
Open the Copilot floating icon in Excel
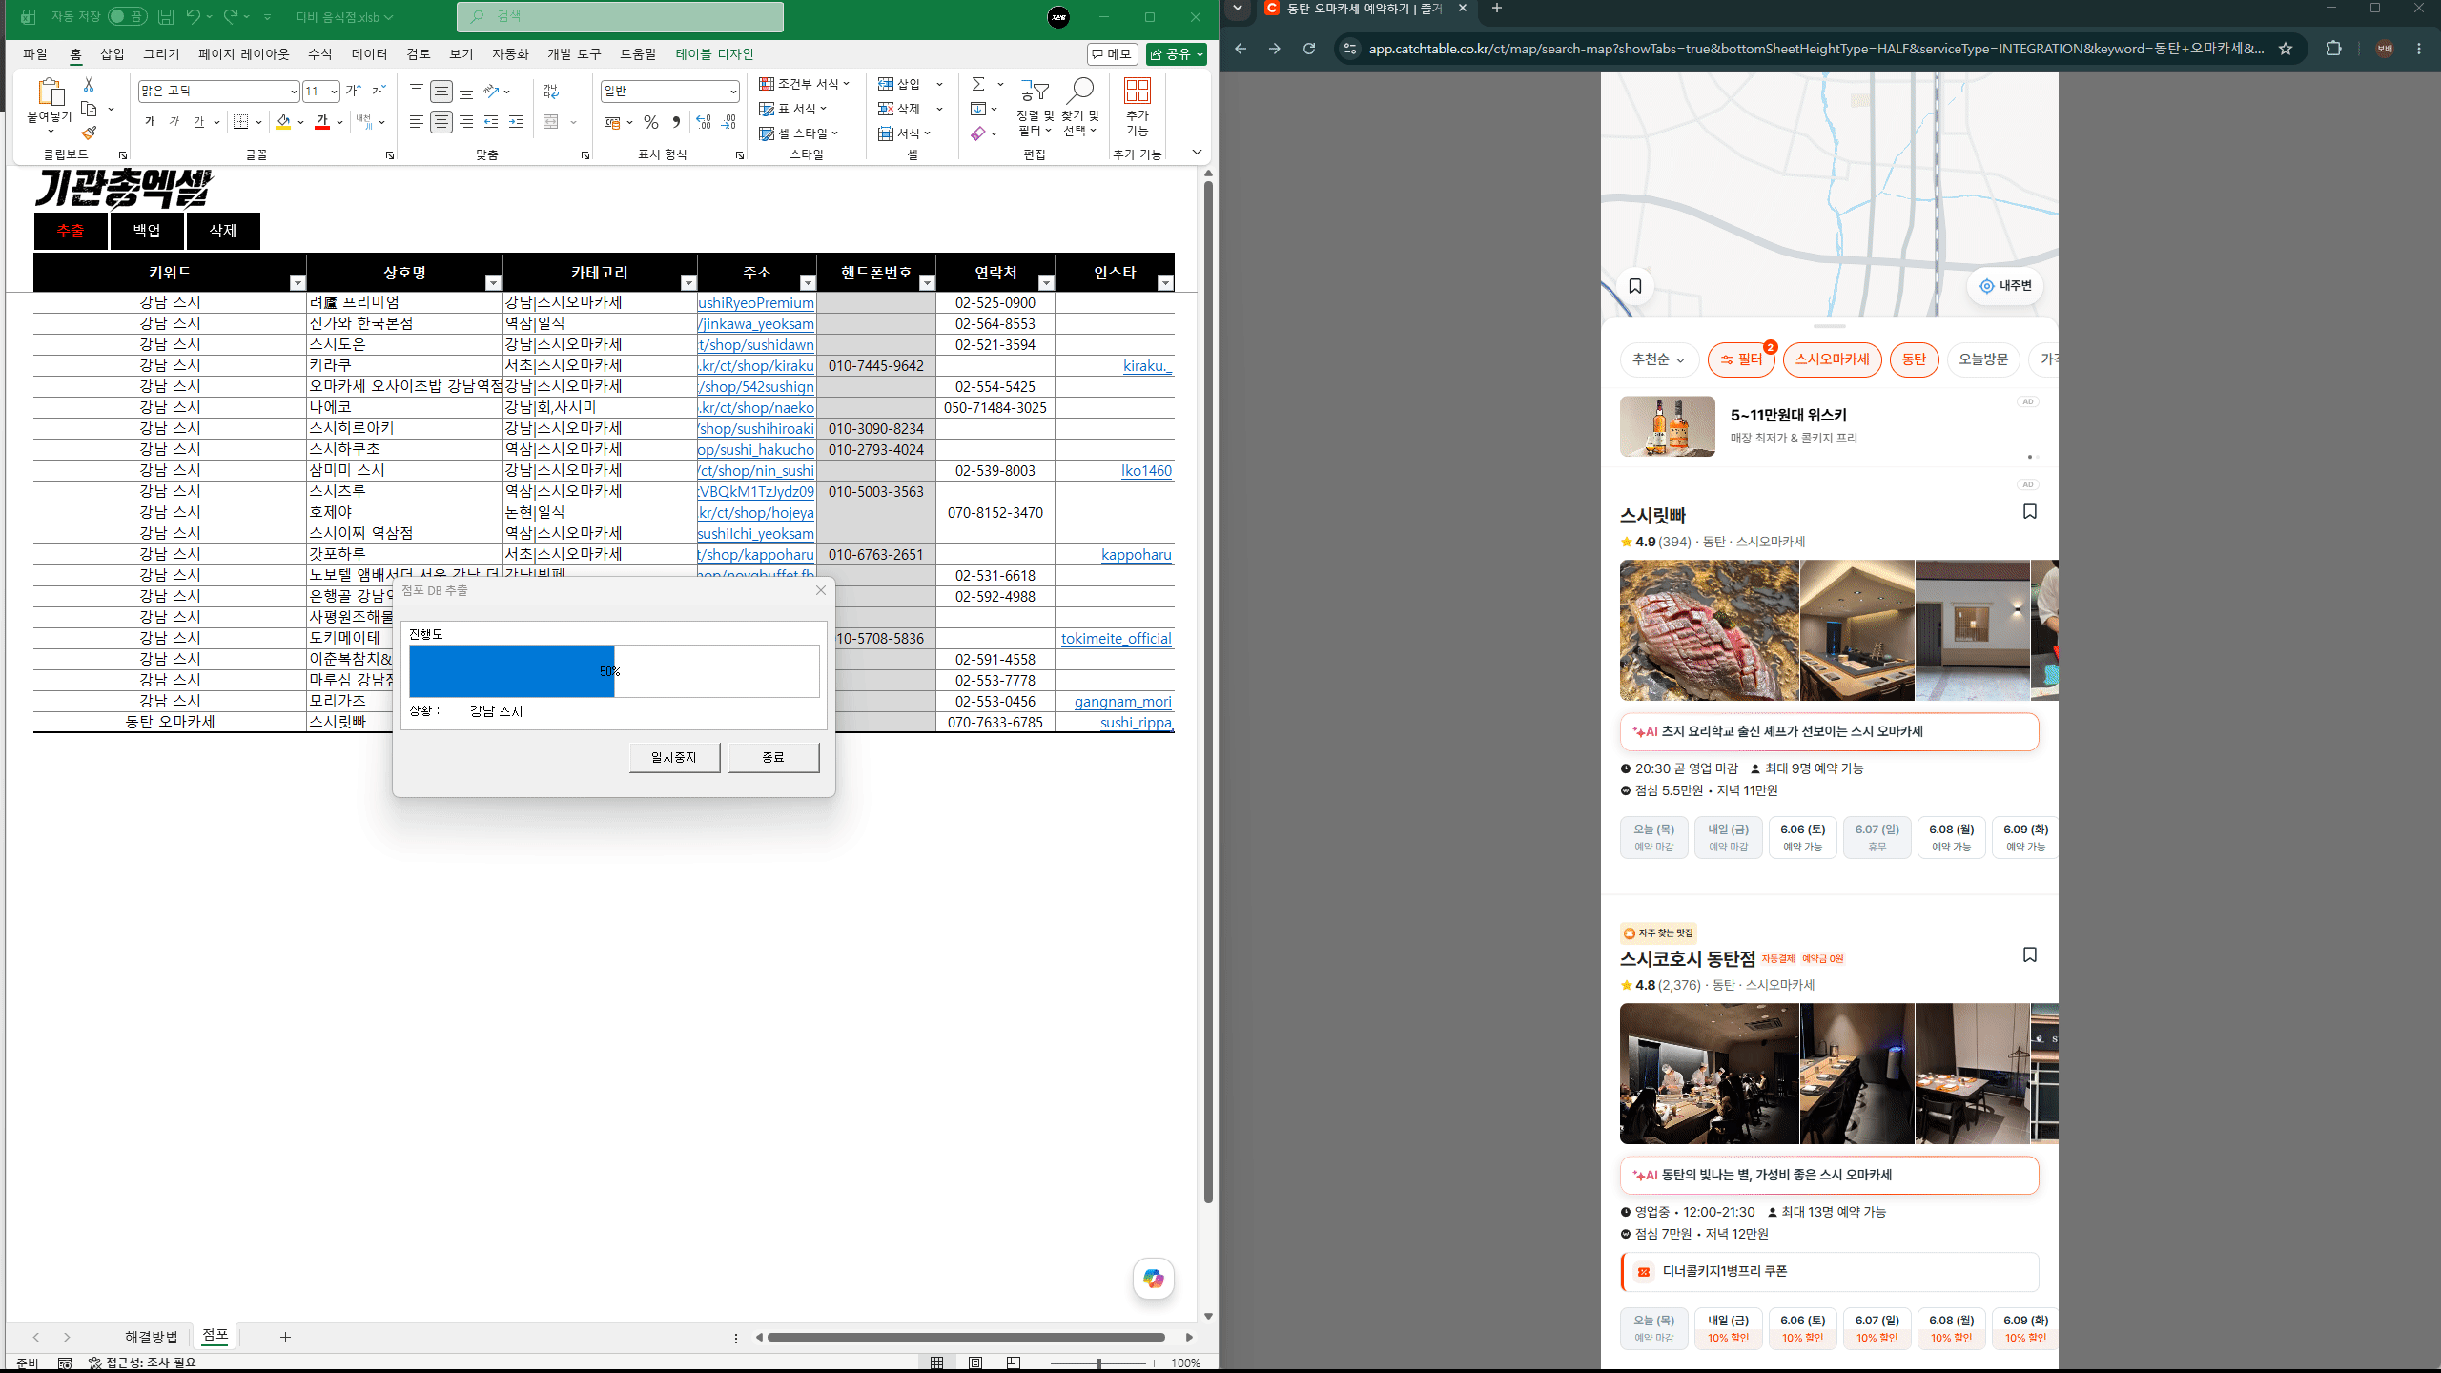(x=1154, y=1279)
